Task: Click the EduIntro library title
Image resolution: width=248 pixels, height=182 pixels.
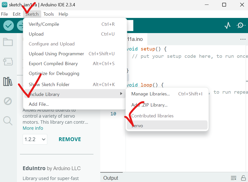Action: [34, 168]
